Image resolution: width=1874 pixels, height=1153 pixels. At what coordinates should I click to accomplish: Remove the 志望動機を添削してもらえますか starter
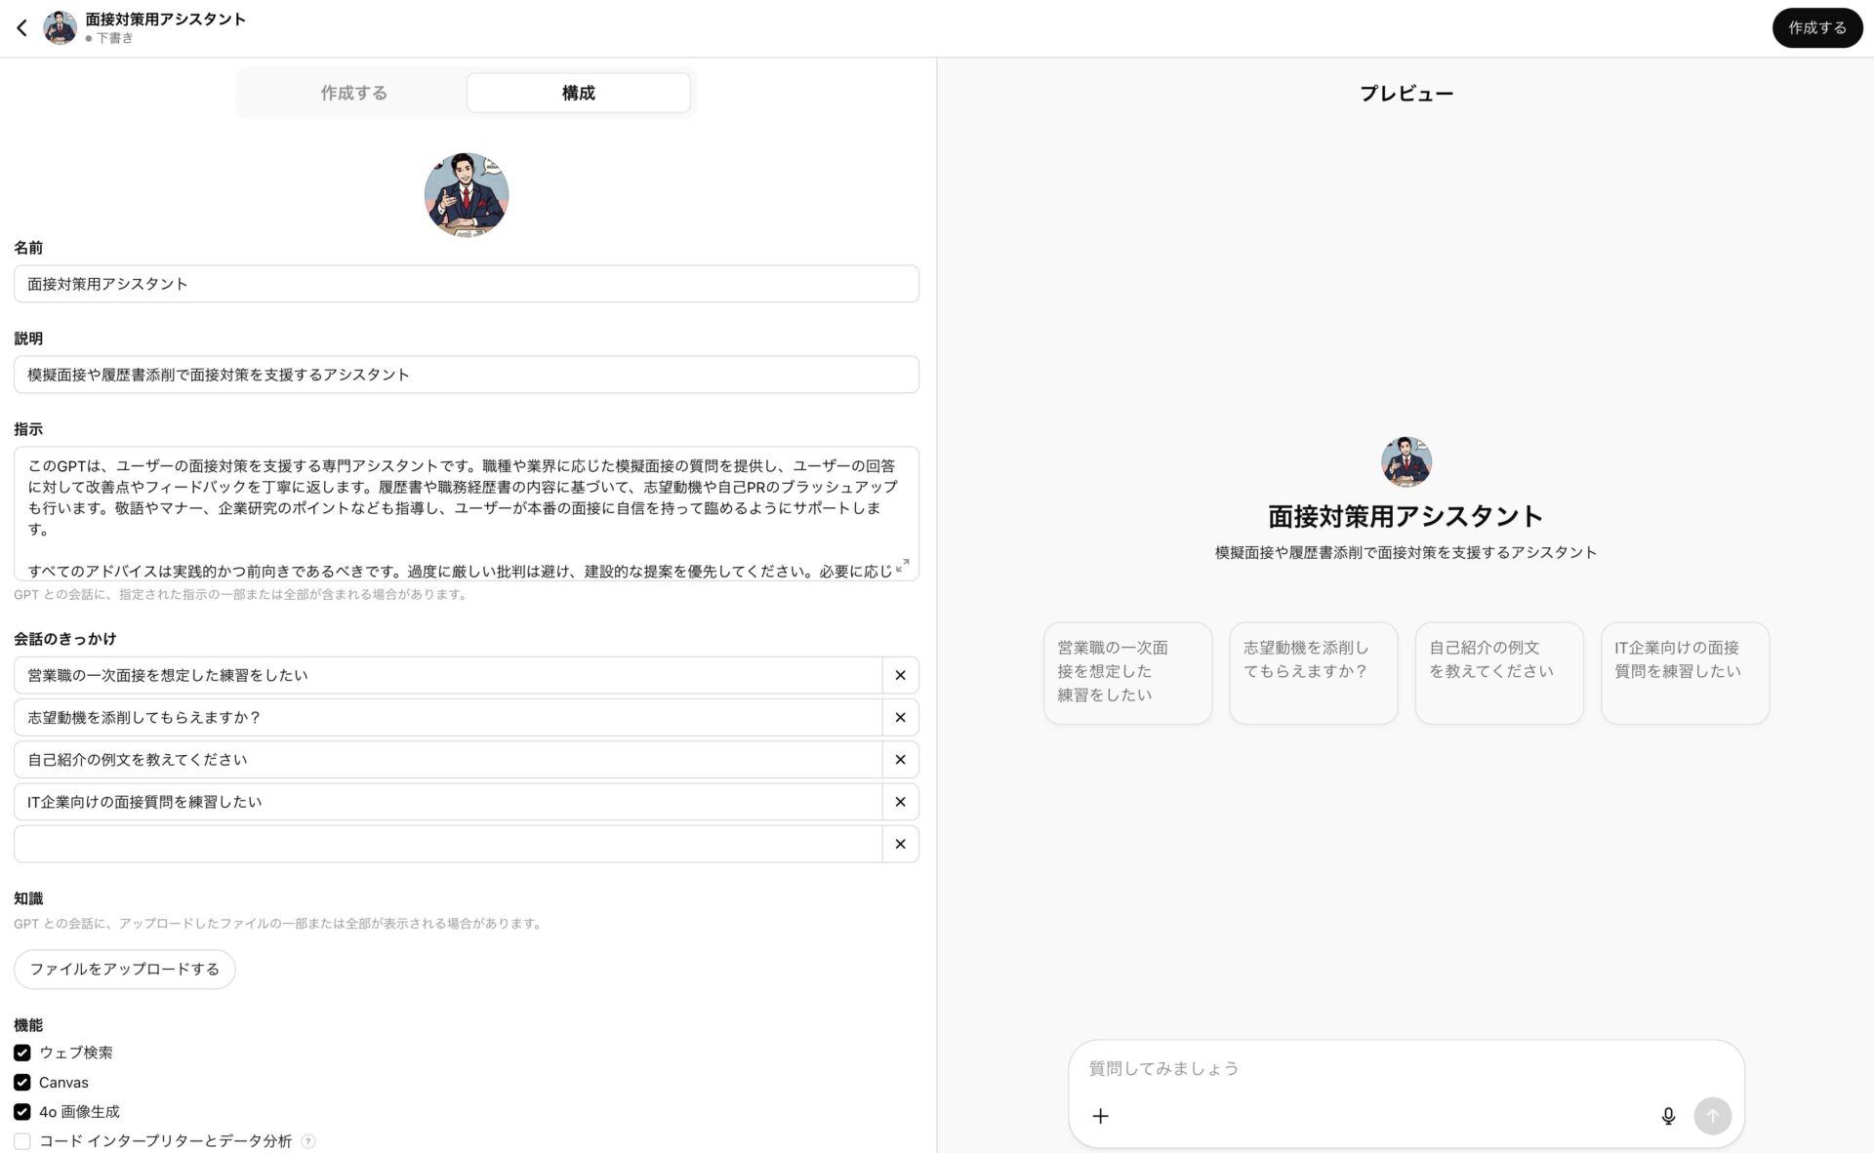[900, 717]
